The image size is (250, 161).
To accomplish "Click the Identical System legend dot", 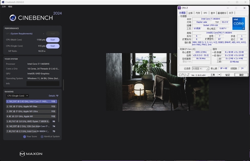I will [x=42, y=136].
